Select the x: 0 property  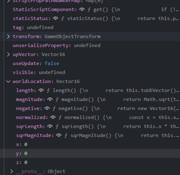point(90,144)
